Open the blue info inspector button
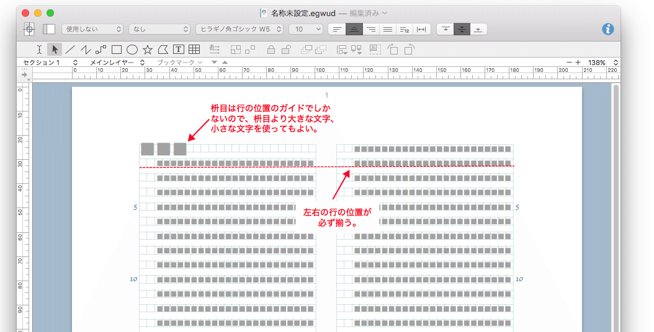 [x=607, y=29]
